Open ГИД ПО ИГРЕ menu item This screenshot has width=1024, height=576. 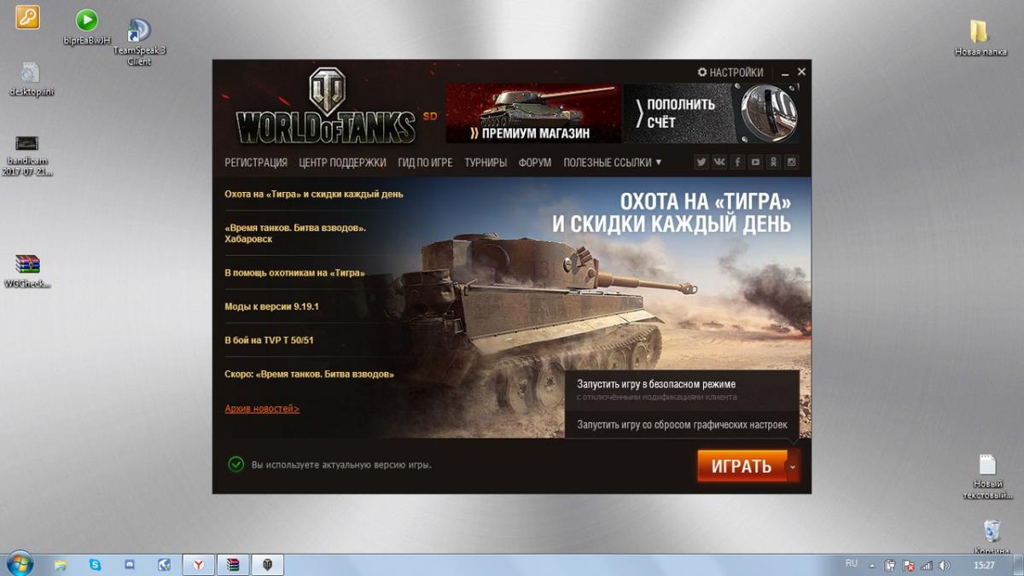[425, 162]
